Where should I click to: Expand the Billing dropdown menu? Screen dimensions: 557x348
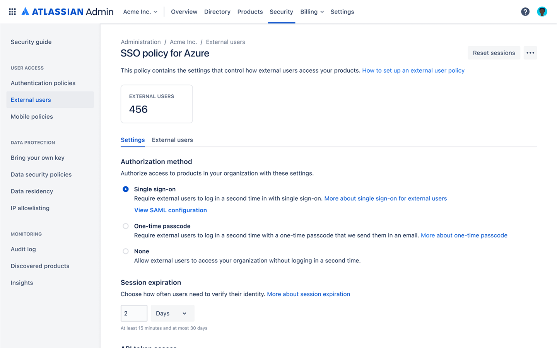pyautogui.click(x=312, y=12)
